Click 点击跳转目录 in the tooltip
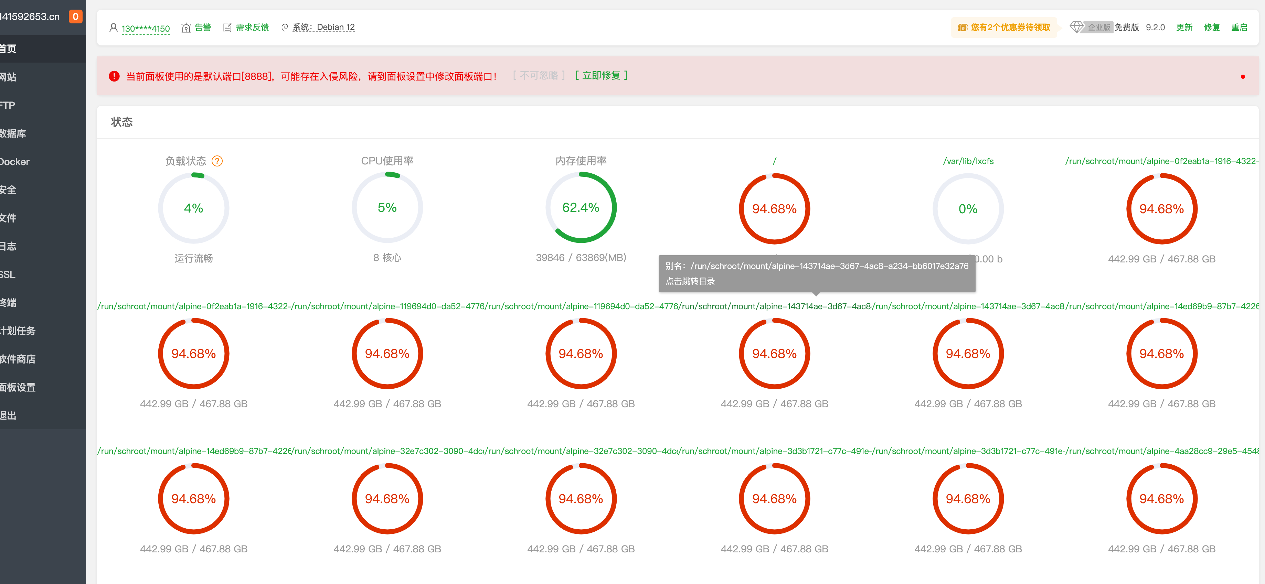Screen dimensions: 1265x584 [690, 281]
